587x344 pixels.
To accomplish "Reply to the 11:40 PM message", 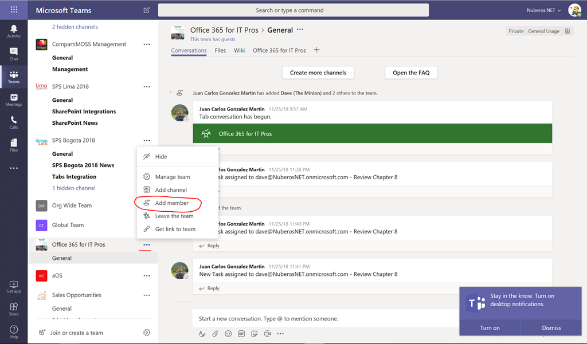I will point(209,246).
